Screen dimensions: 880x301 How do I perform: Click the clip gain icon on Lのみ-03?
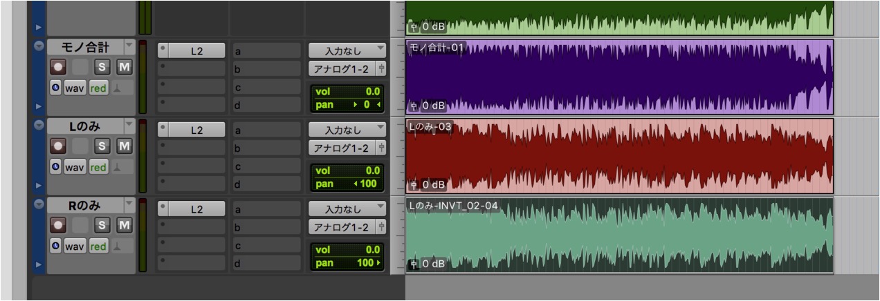pos(414,185)
